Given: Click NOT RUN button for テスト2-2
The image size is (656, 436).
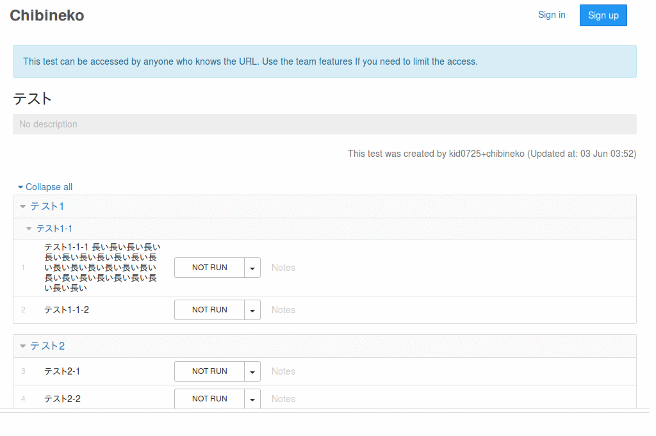Looking at the screenshot, I should click(x=209, y=398).
